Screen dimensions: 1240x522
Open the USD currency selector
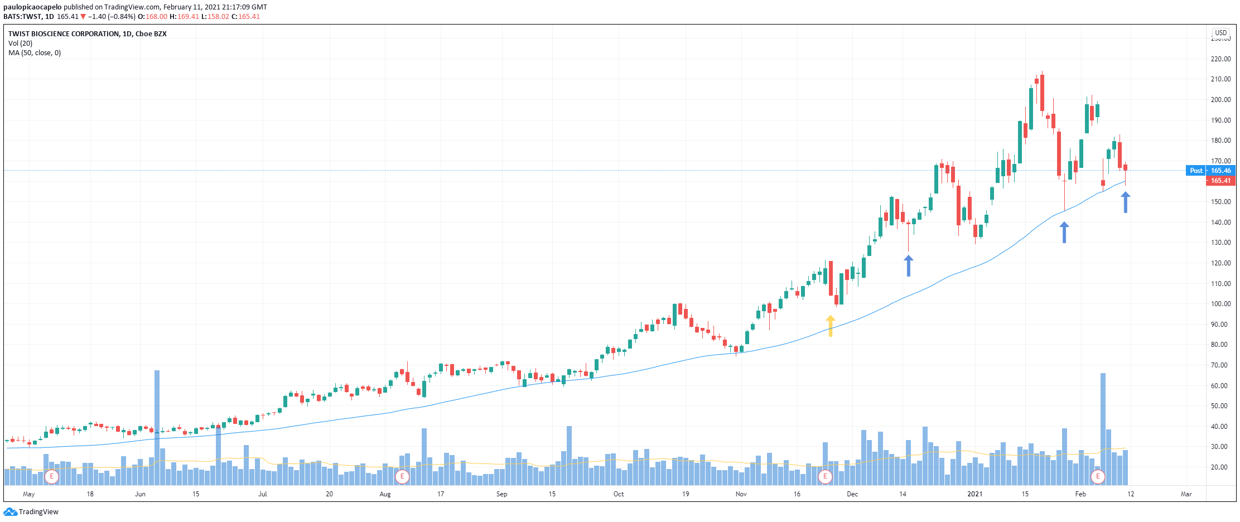click(x=1221, y=33)
